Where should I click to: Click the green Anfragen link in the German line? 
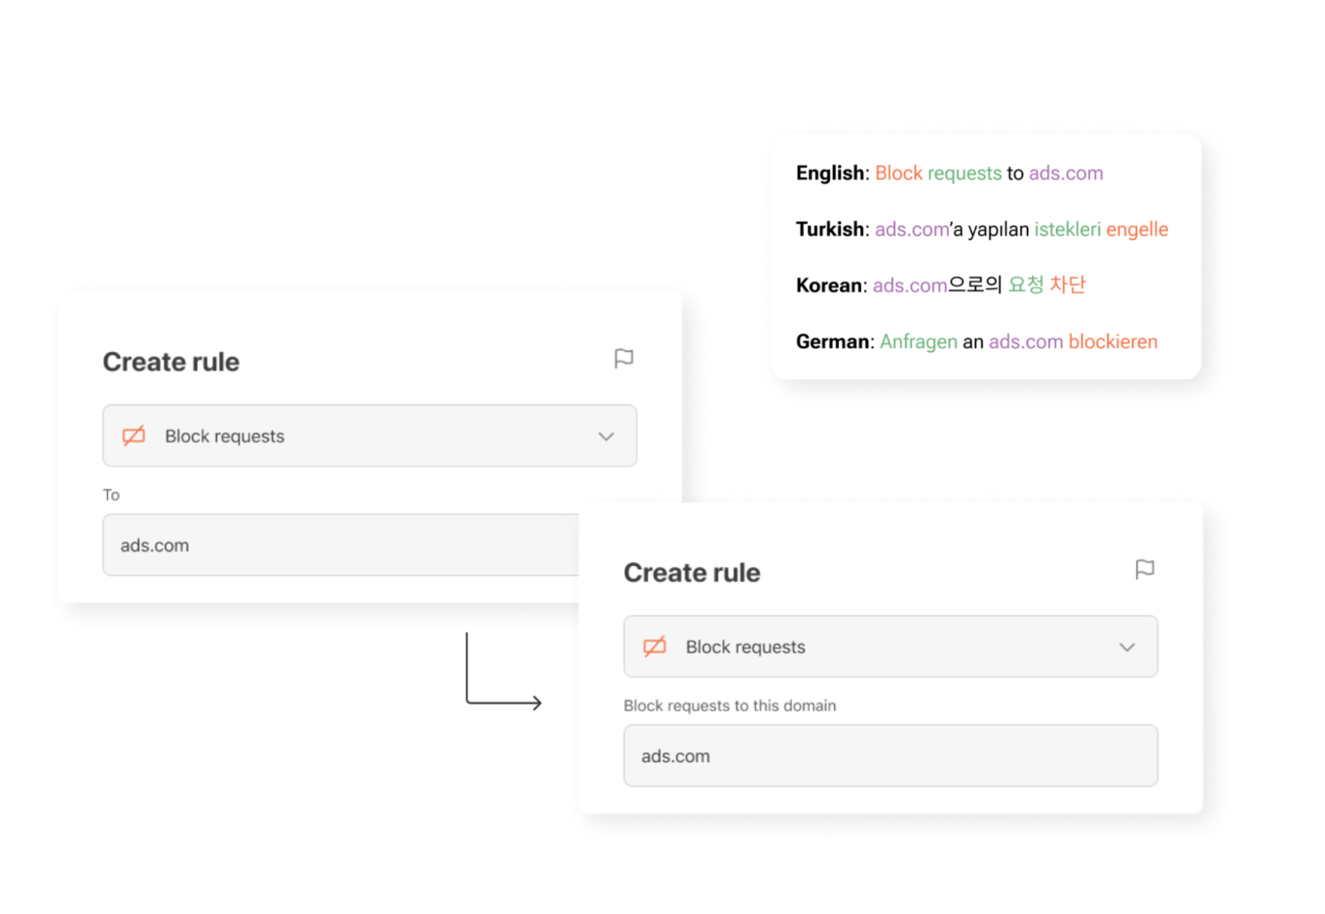point(919,342)
